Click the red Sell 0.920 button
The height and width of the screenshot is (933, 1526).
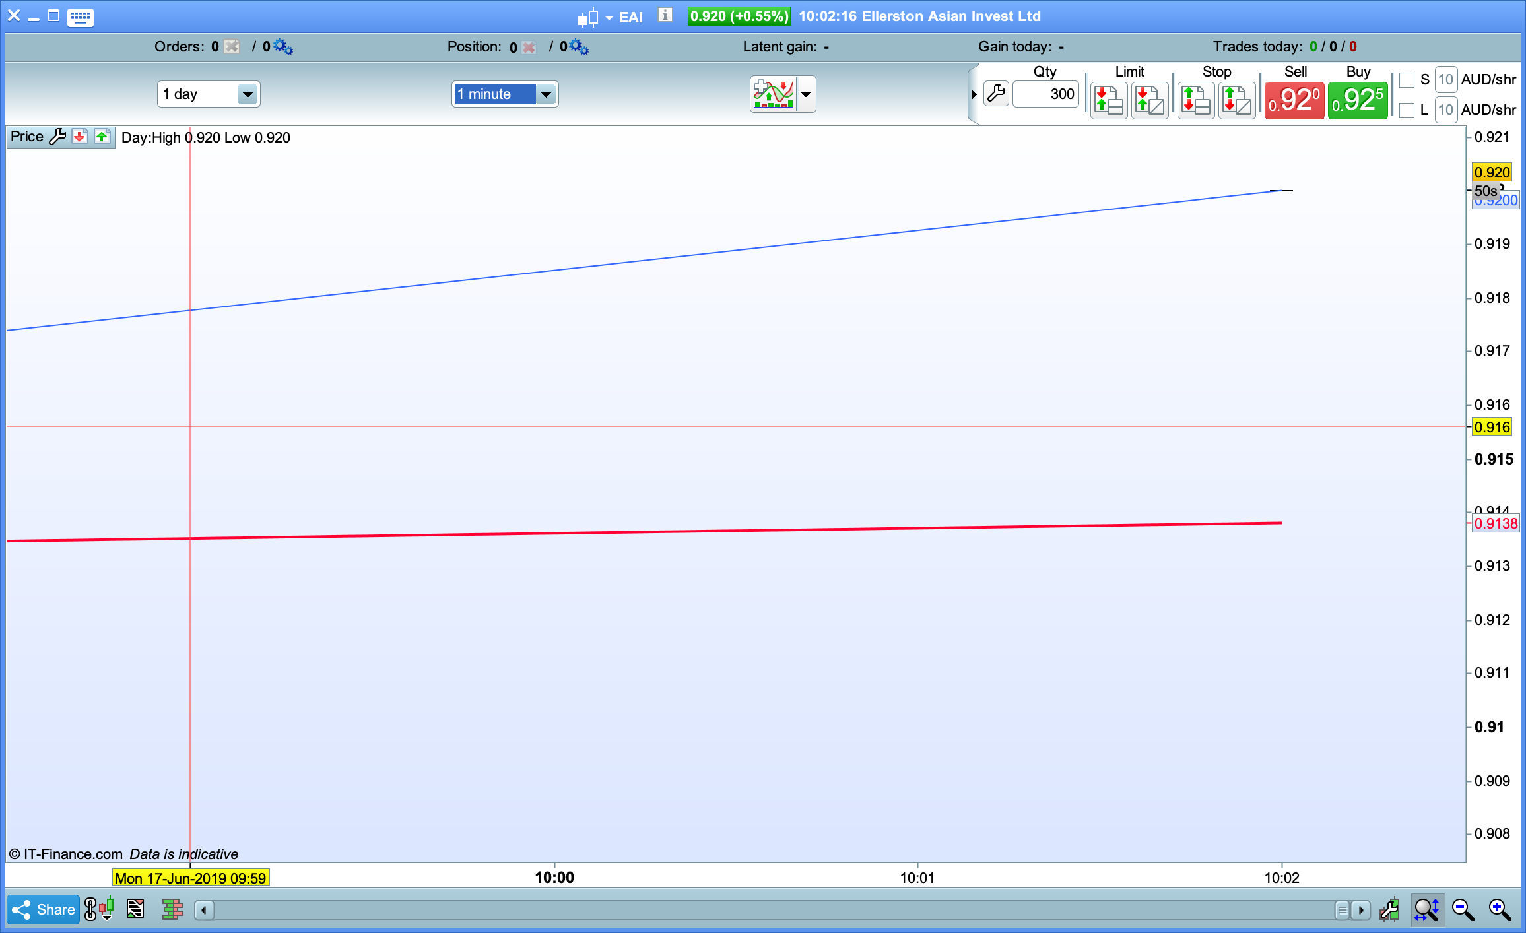[x=1294, y=100]
